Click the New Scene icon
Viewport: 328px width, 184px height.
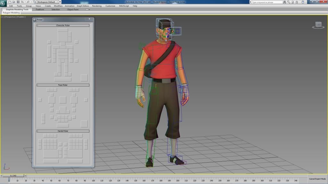[10, 2]
